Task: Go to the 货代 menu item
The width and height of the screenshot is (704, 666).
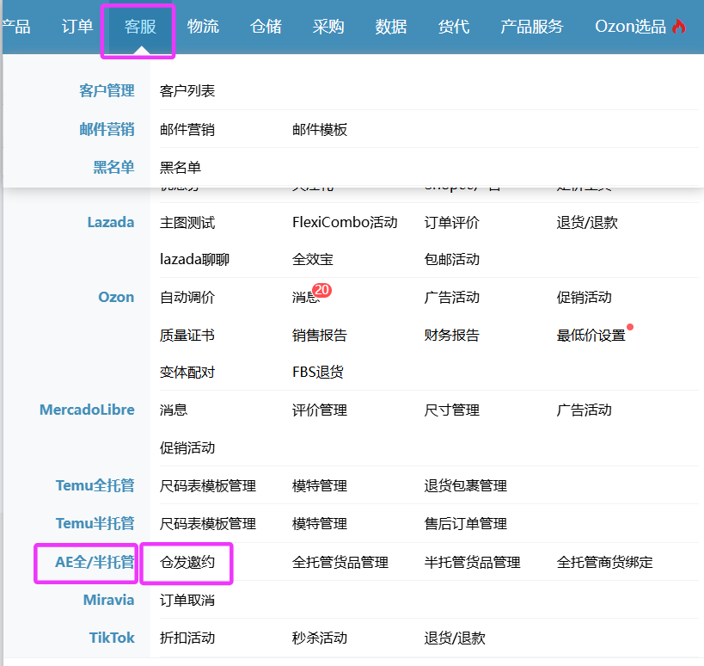Action: 454,27
